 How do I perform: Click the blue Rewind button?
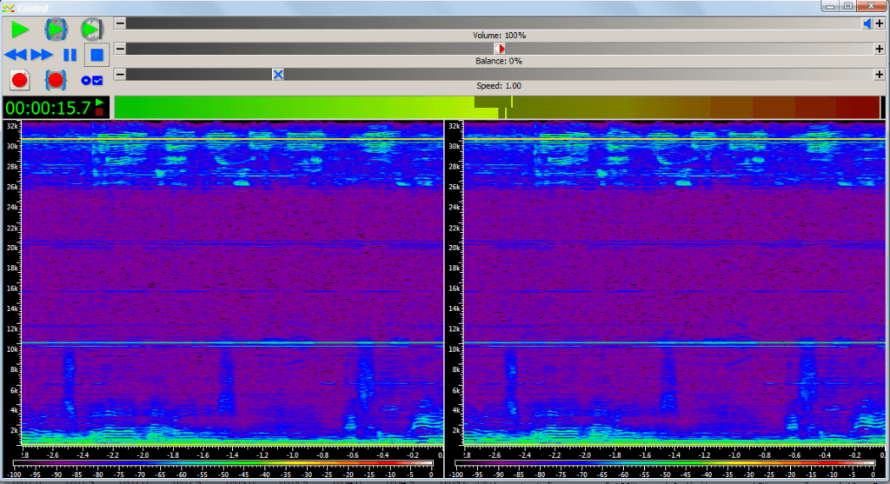point(16,55)
